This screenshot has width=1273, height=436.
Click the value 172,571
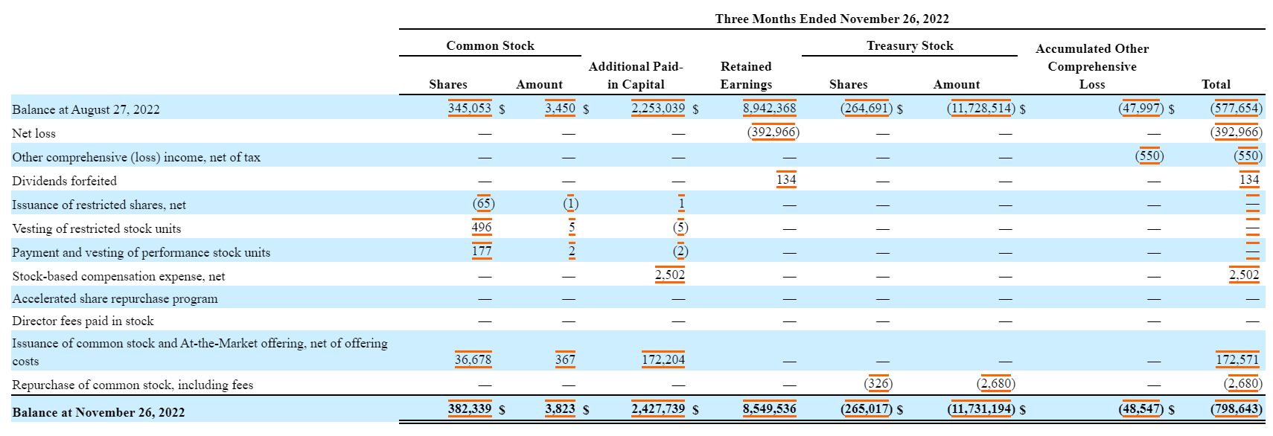click(1237, 359)
